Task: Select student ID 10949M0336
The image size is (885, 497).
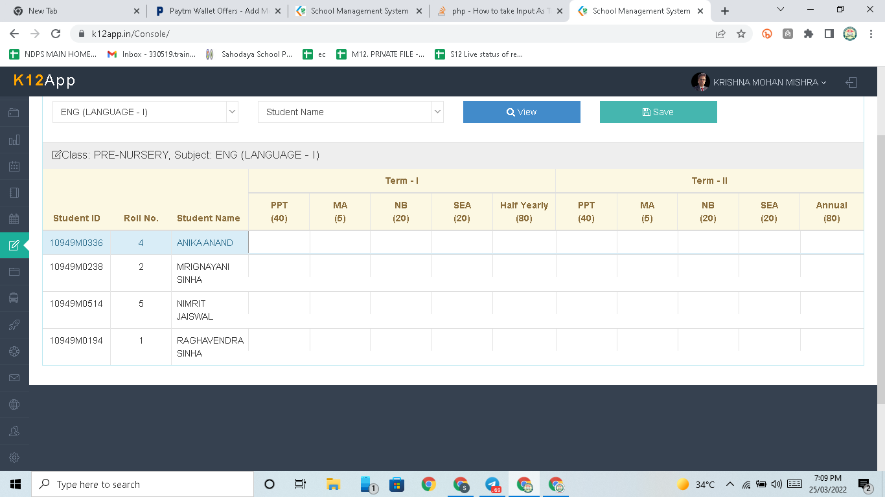Action: [x=76, y=243]
